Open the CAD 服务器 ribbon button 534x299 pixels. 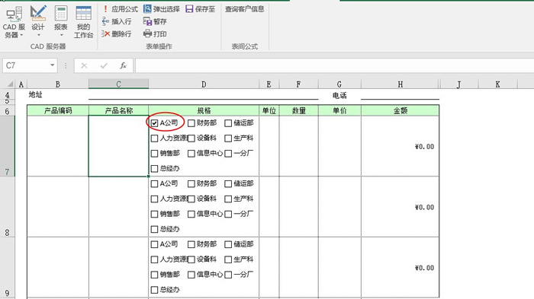(x=14, y=22)
